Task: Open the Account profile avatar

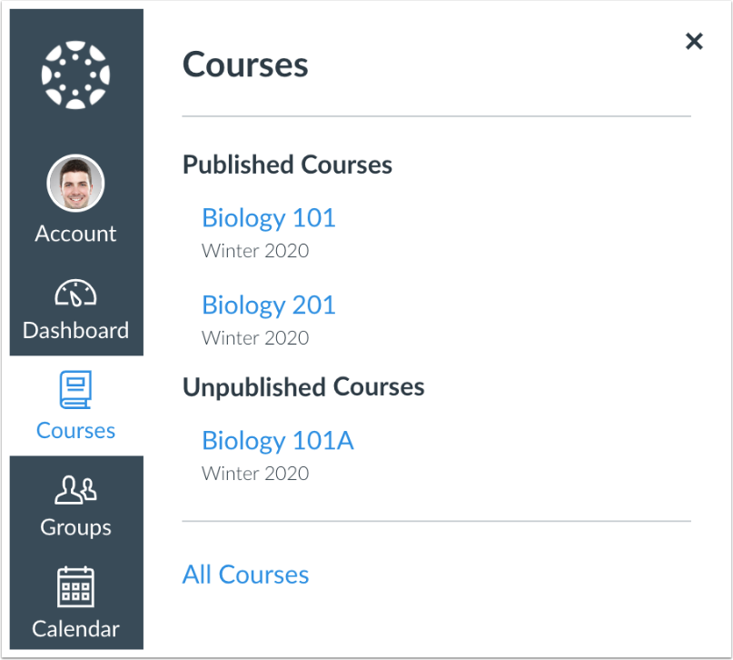Action: point(75,184)
